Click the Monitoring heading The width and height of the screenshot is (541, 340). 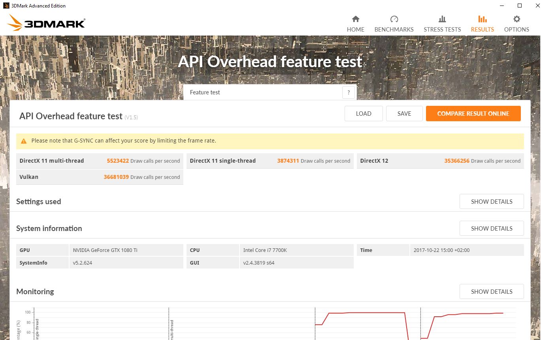coord(35,291)
